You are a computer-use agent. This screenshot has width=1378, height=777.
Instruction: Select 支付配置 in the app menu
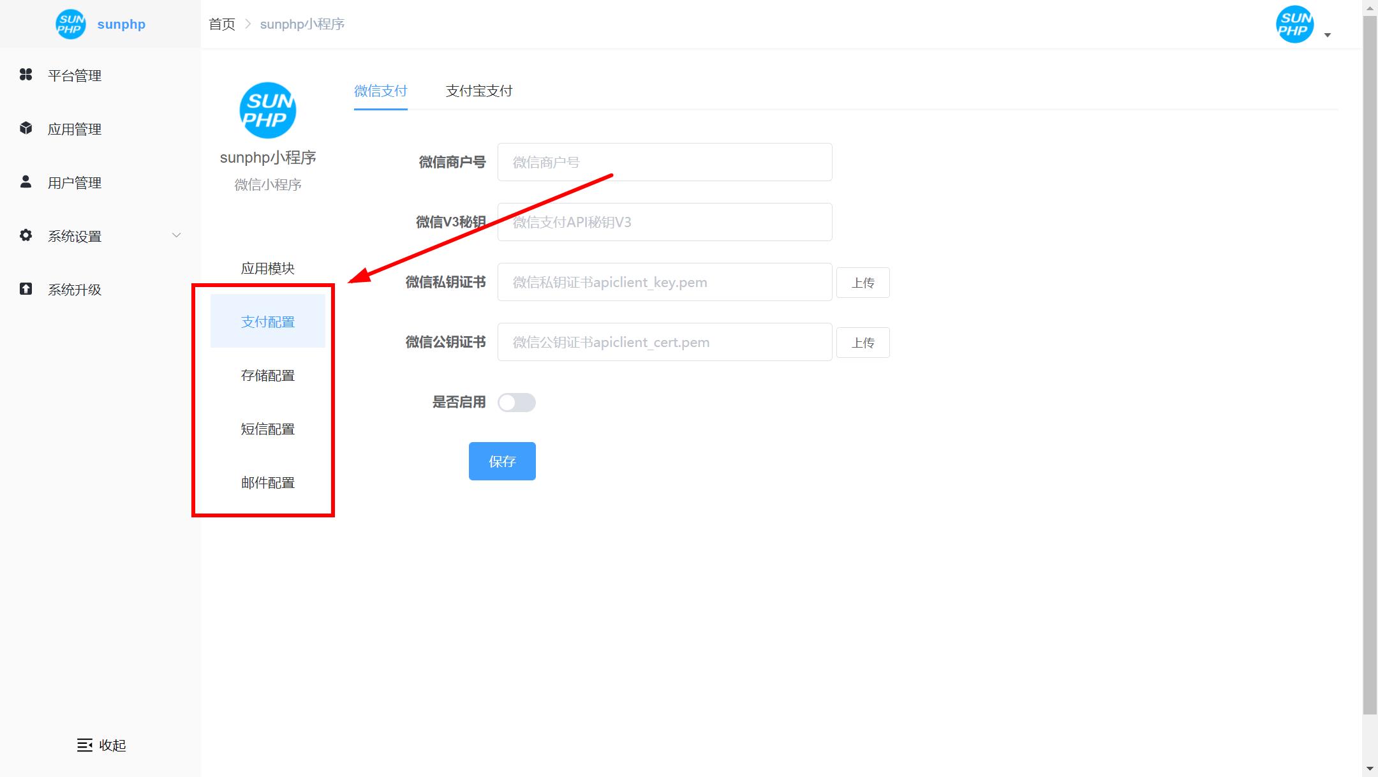tap(268, 322)
